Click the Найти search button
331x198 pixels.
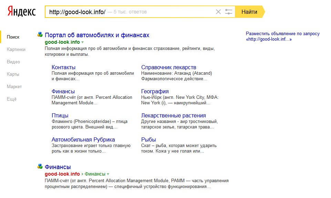pos(249,12)
